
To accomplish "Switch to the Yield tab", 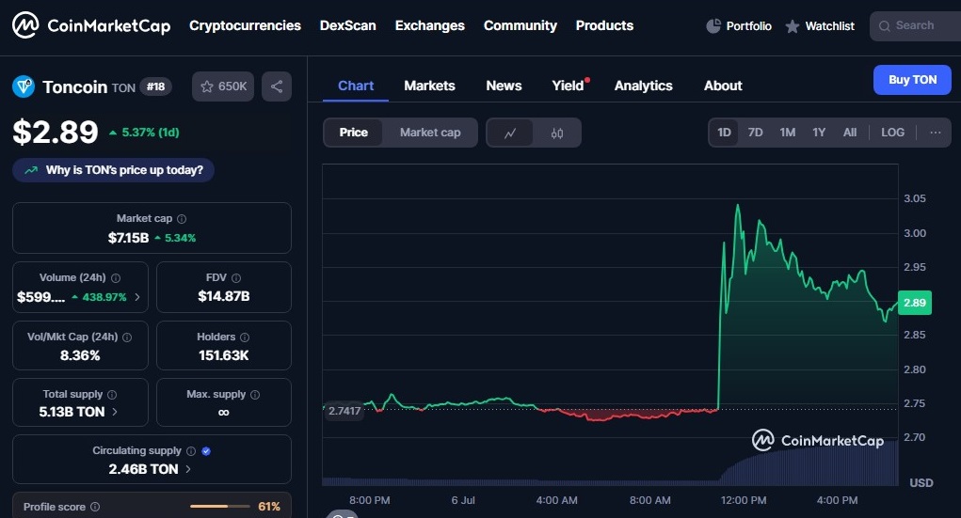I will tap(569, 86).
